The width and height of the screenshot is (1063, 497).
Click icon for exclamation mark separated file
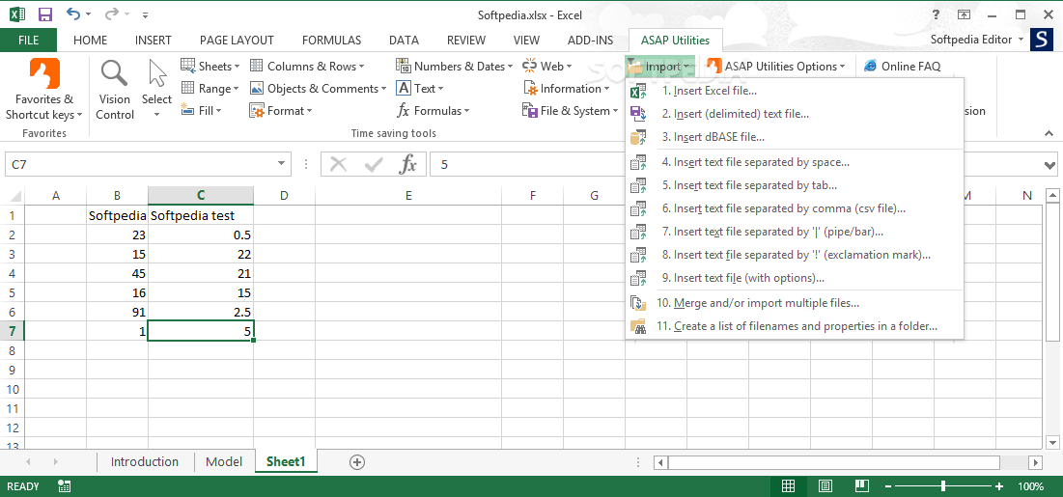(x=638, y=255)
